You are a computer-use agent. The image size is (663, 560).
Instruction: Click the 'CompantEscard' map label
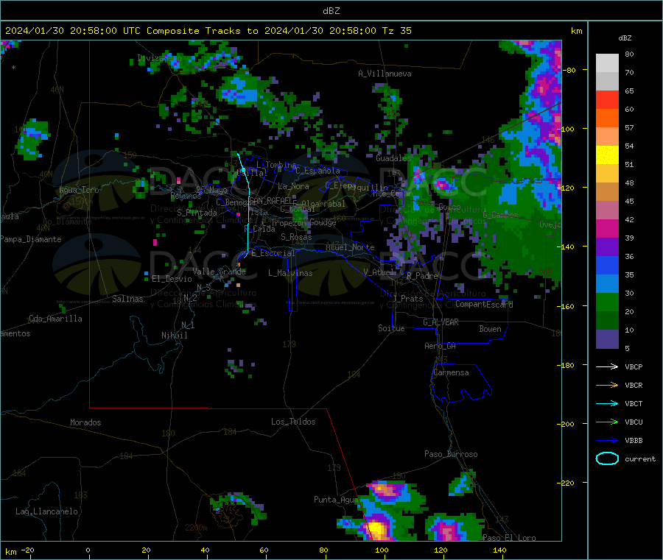click(484, 304)
